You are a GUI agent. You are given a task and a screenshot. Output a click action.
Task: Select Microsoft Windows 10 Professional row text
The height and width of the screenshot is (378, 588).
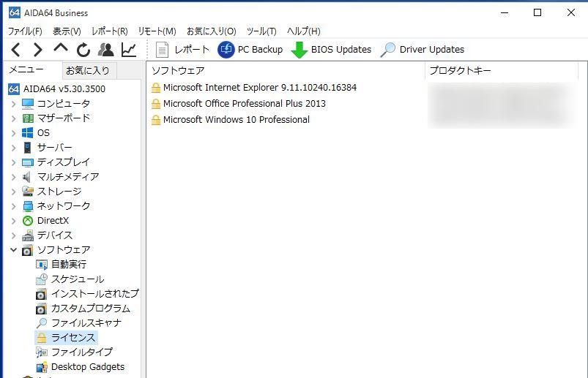237,120
